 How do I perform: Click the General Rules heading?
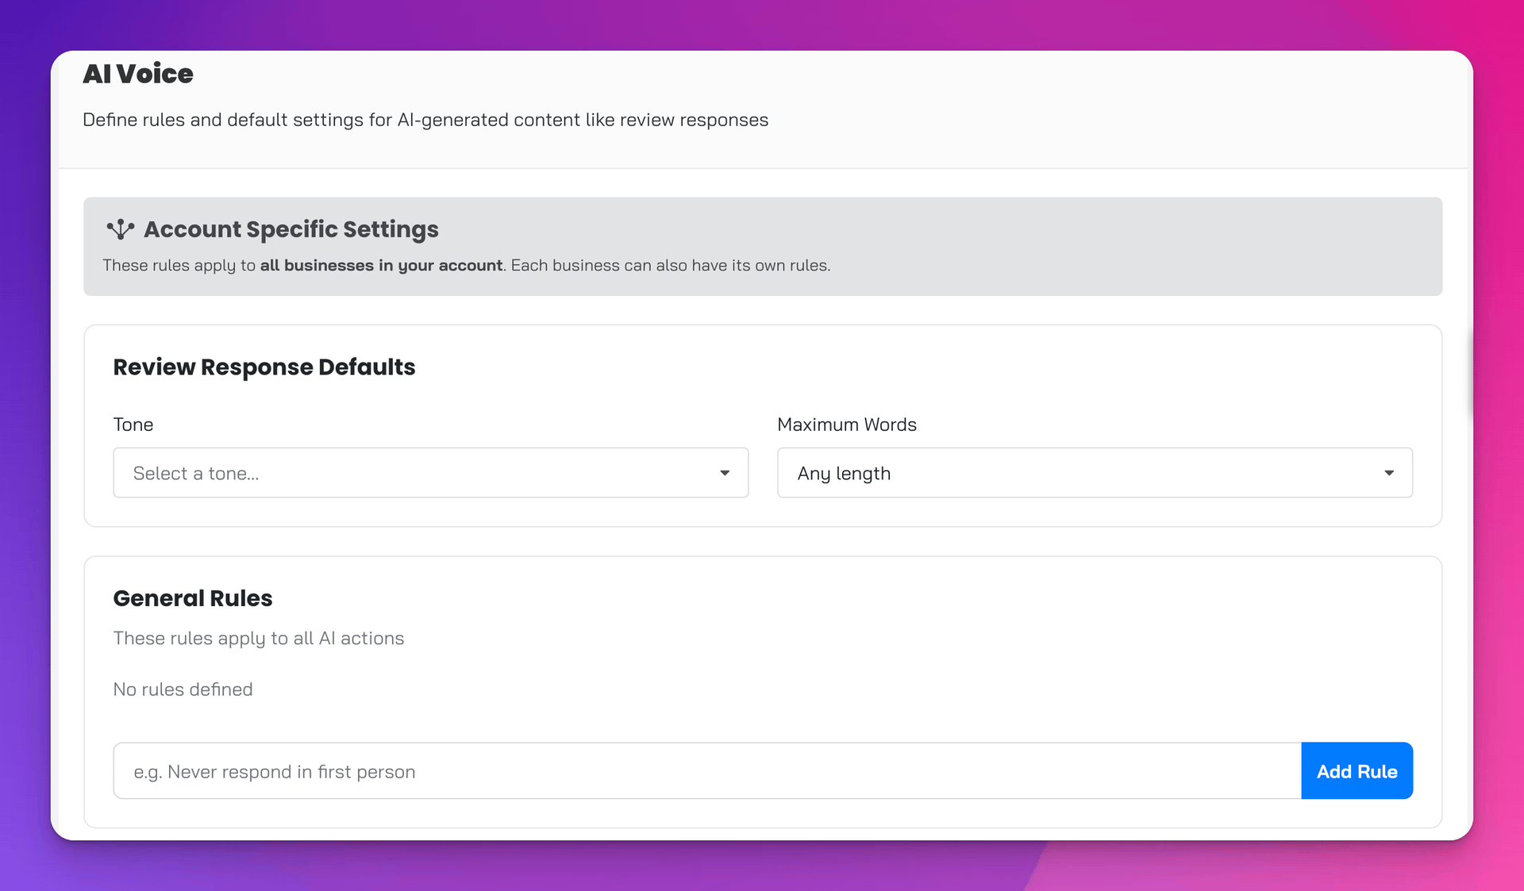192,598
